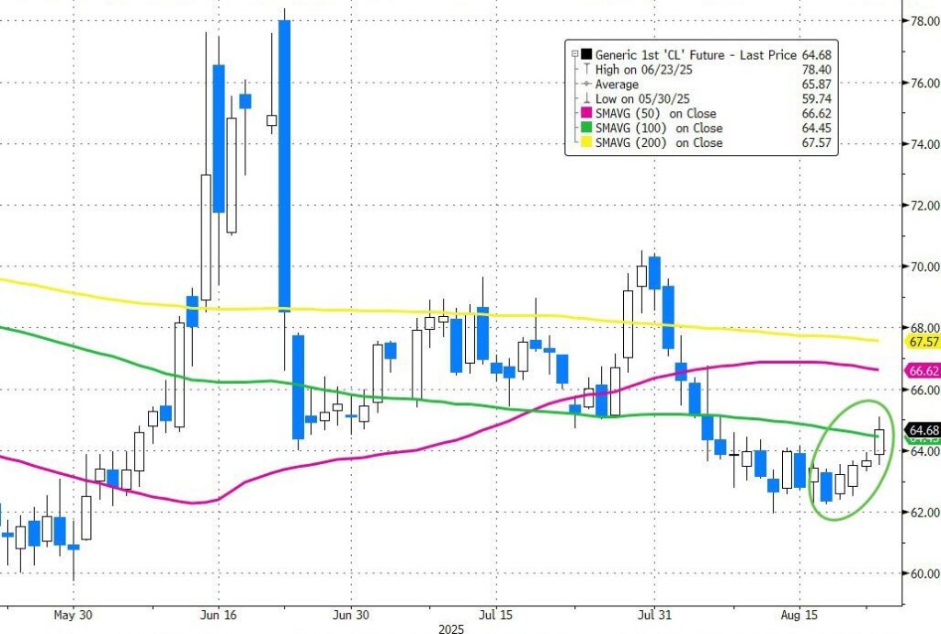The image size is (941, 634).
Task: Click the Jun 16 date label on axis
Action: click(x=214, y=614)
